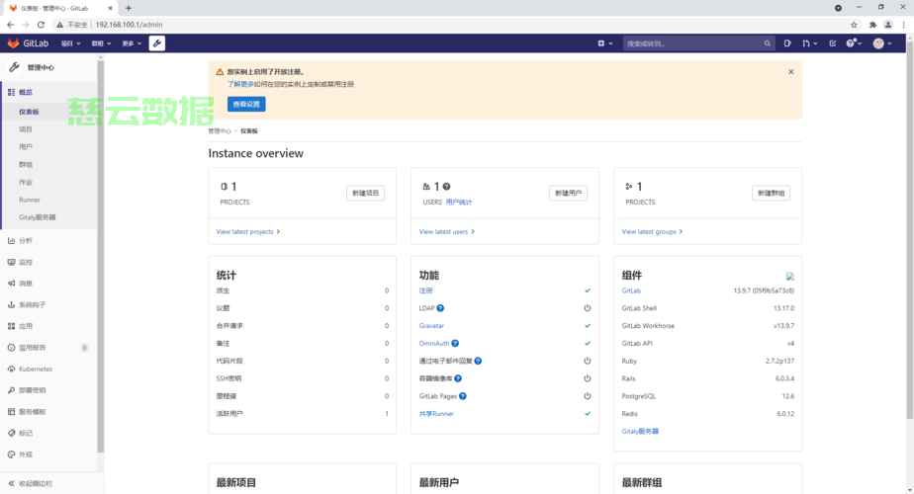Screen dimensions: 914x494
Task: Open the to-do list icon
Action: click(x=833, y=43)
